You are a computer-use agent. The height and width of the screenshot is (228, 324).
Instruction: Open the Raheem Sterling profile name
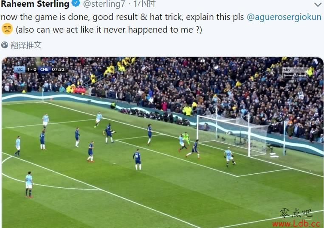(x=35, y=4)
